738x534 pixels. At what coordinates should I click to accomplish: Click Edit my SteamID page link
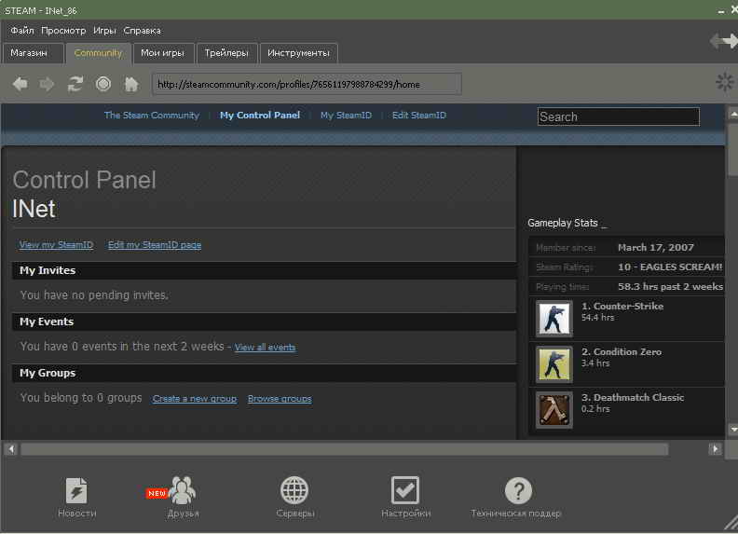(x=155, y=245)
